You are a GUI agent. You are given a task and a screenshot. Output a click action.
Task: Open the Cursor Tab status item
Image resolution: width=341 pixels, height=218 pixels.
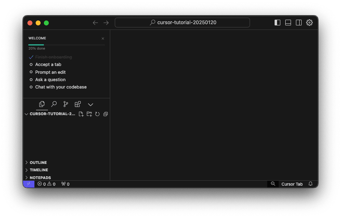tap(292, 184)
